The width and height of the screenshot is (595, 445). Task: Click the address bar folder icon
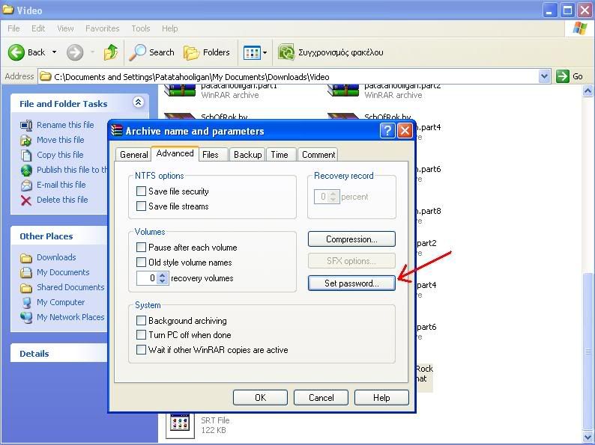pyautogui.click(x=46, y=76)
